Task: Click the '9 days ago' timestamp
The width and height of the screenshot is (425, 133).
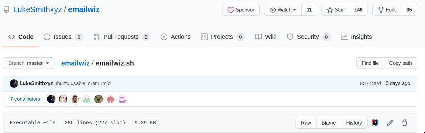Action: tap(398, 83)
